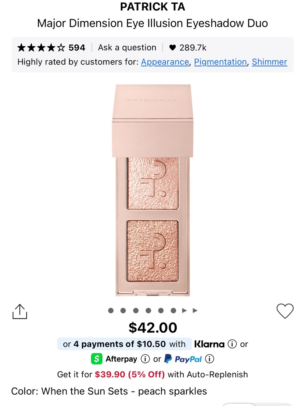
Task: Open Afterpay info icon
Action: (x=145, y=359)
